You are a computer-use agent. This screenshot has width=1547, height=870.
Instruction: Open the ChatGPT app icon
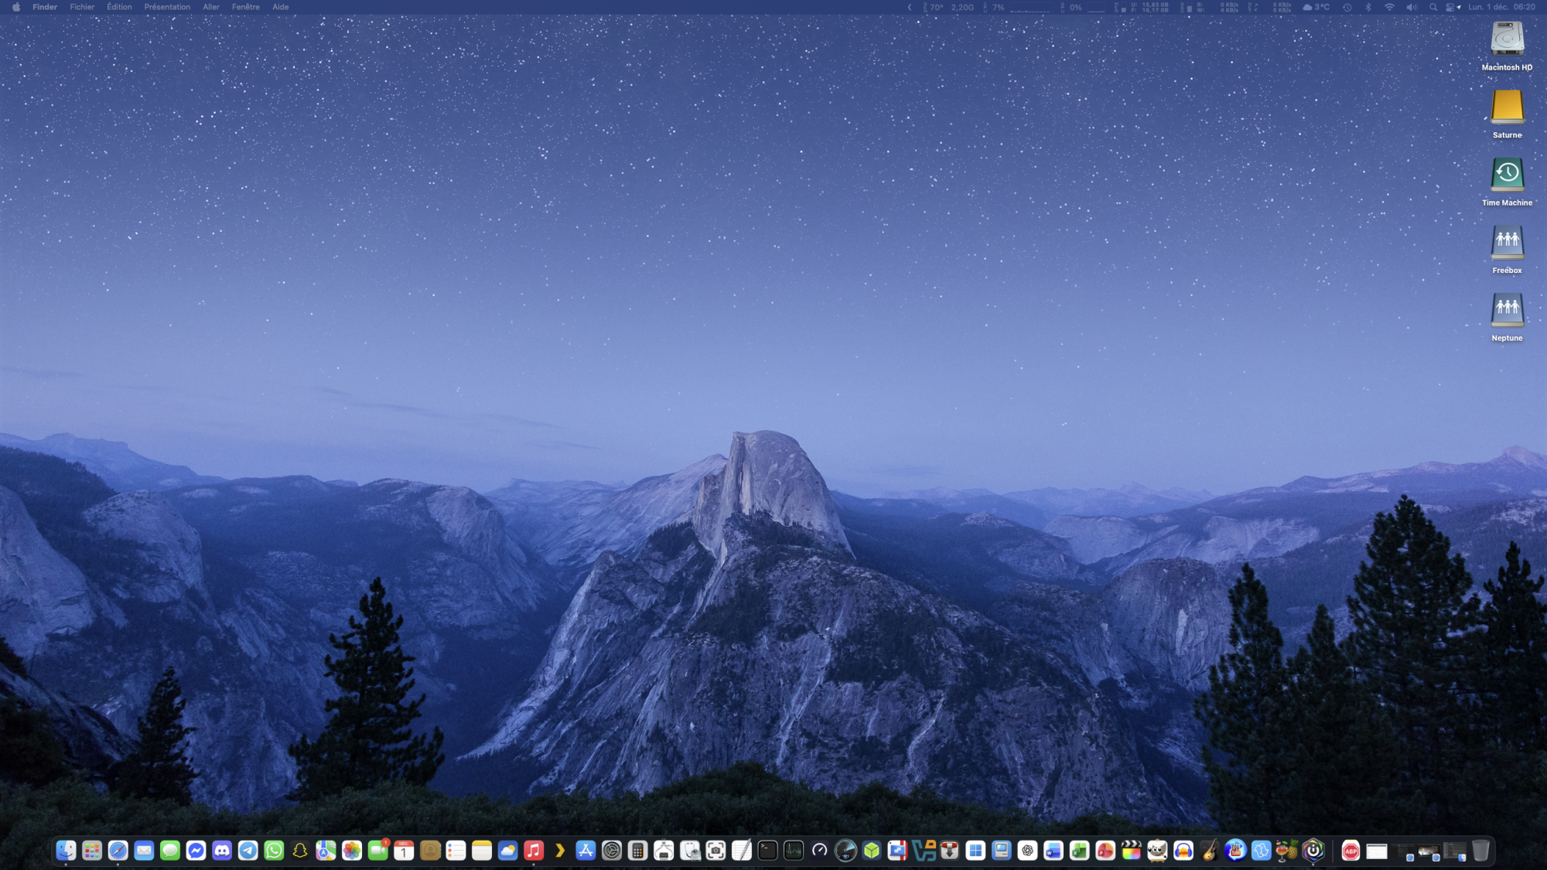click(x=1027, y=851)
